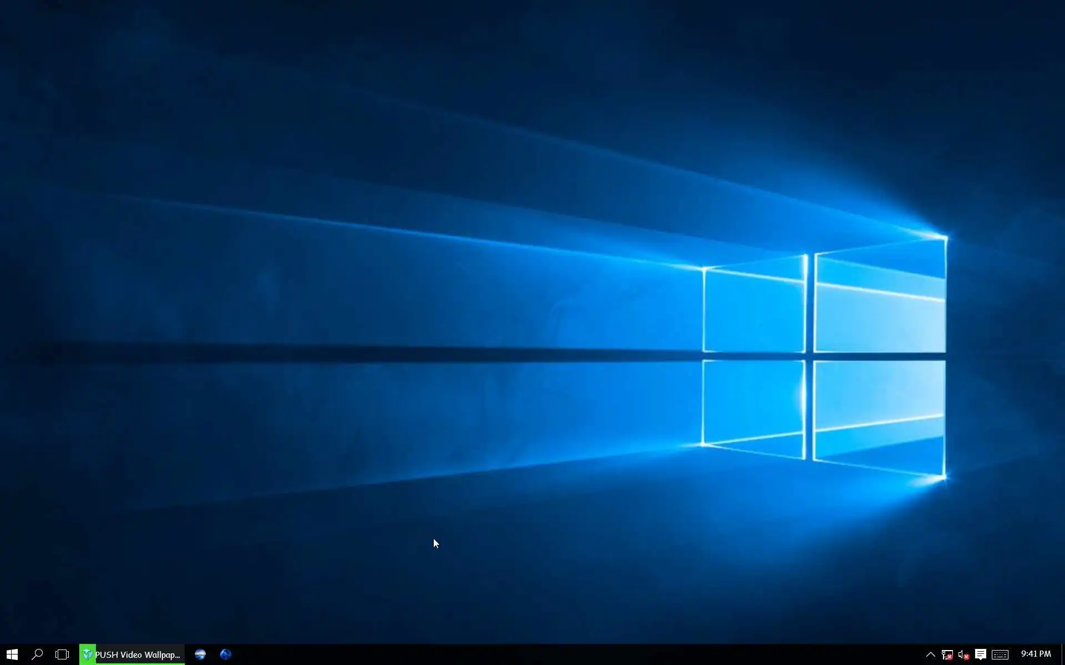This screenshot has width=1065, height=665.
Task: Switch to PUSH Video Wallpaper taskbar window
Action: [x=138, y=654]
